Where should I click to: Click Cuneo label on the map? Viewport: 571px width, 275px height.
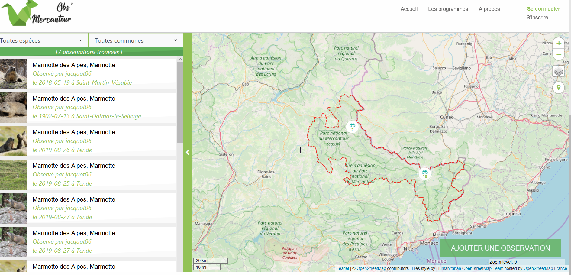pyautogui.click(x=447, y=117)
